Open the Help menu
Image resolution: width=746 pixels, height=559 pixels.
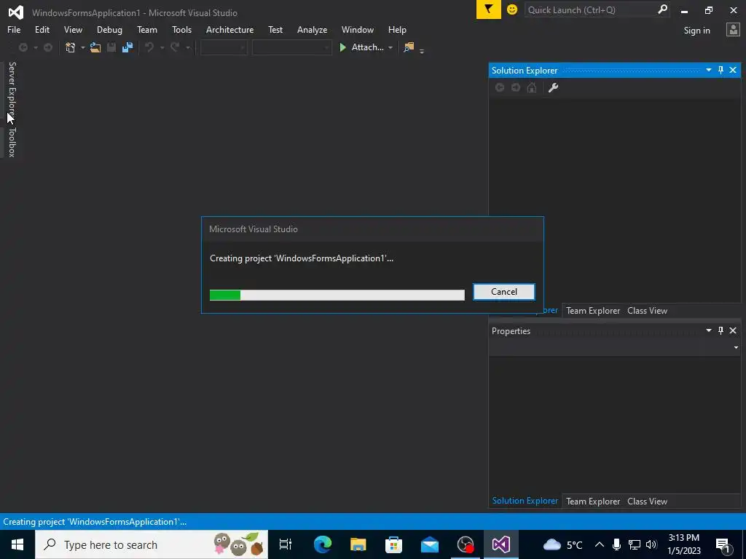[x=397, y=29]
